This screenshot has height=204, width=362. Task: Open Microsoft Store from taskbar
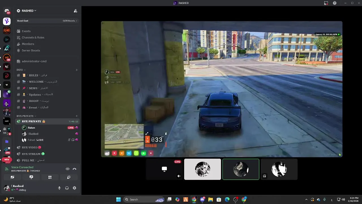point(219,199)
